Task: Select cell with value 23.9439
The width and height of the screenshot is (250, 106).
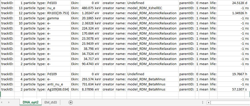Action: [x=87, y=44]
